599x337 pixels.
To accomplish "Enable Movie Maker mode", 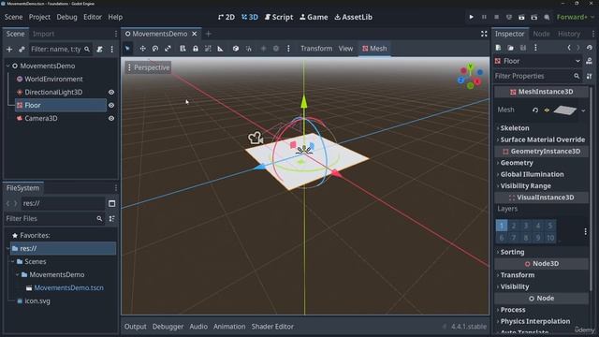I will pyautogui.click(x=547, y=17).
